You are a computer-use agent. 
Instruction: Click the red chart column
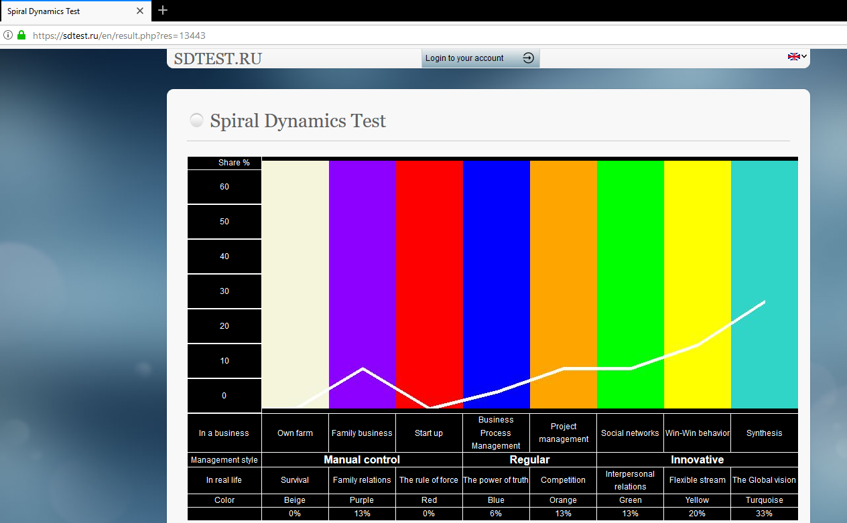(429, 268)
